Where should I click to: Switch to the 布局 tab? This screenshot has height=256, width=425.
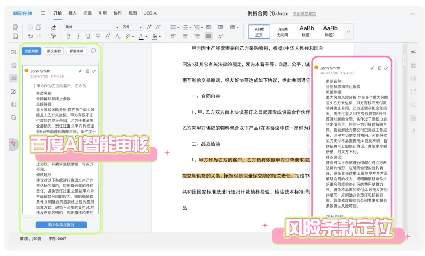click(87, 13)
